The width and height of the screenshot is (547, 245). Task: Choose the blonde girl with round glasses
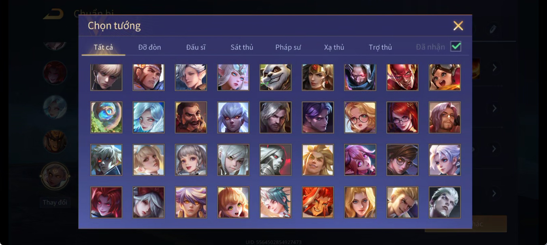pos(360,117)
